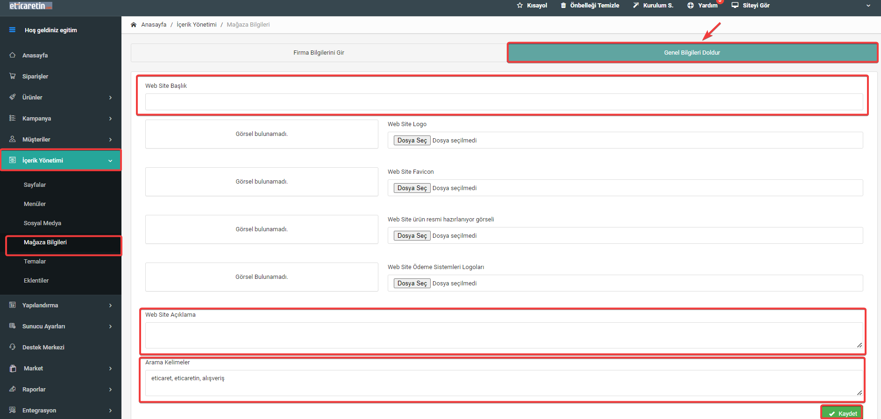Screen dimensions: 881x419
Task: Expand the Sunucu Ayarları chevron
Action: 111,327
